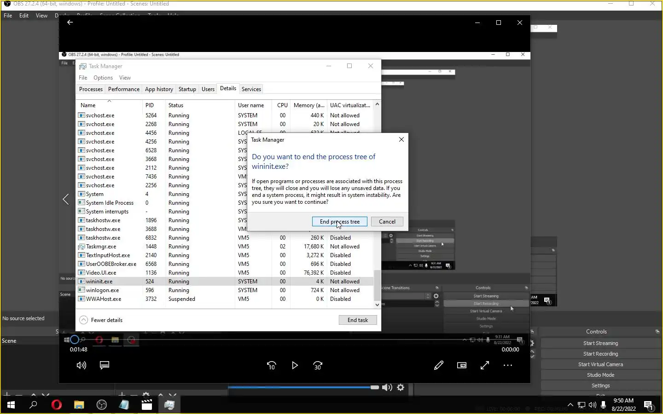Switch to the Performance tab

coord(124,89)
